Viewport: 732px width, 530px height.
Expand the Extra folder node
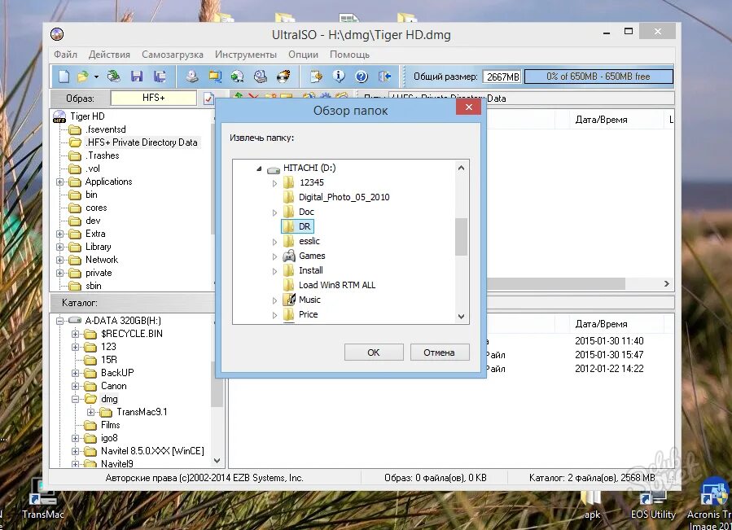point(59,234)
